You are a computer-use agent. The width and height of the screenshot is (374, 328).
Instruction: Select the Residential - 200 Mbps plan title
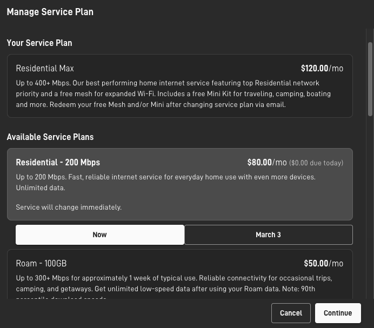(x=58, y=162)
